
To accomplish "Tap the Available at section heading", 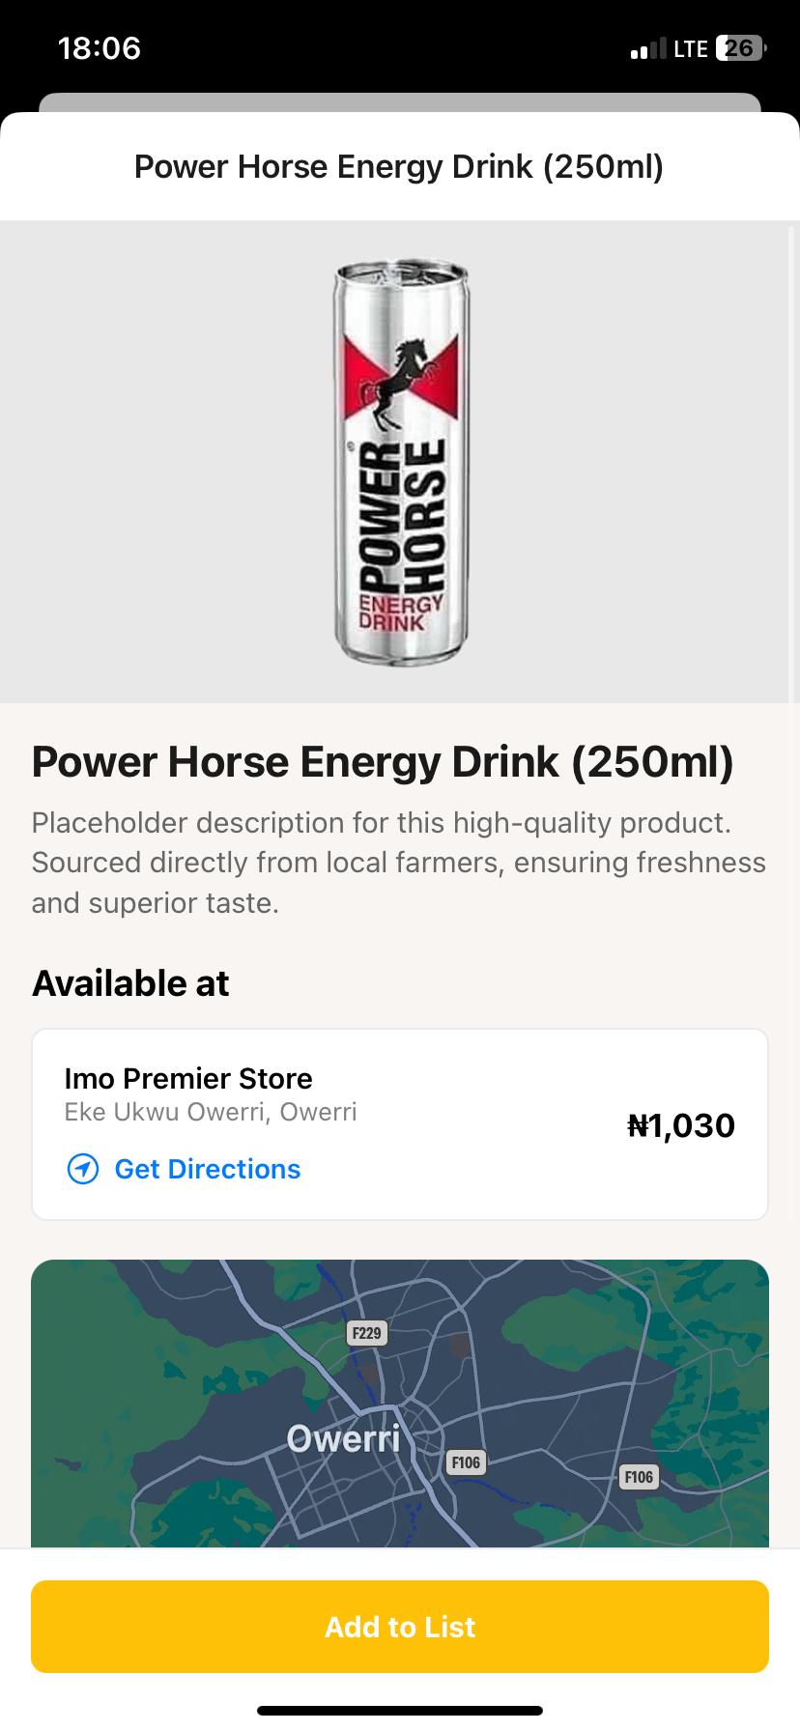I will click(x=130, y=983).
